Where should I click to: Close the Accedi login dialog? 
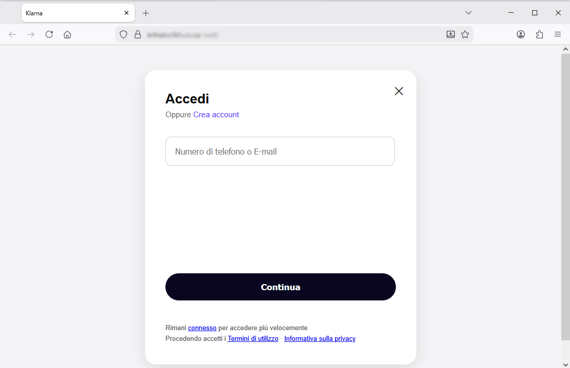(x=399, y=91)
